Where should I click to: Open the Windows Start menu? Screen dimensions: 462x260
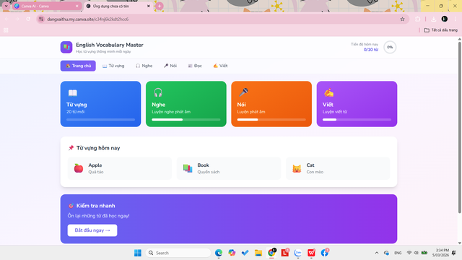click(138, 253)
